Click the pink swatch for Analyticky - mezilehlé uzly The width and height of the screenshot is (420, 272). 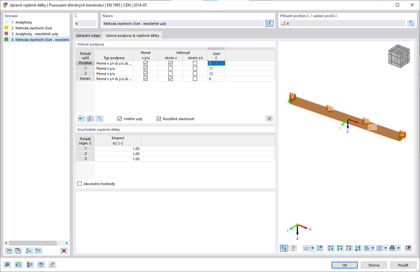click(6, 34)
